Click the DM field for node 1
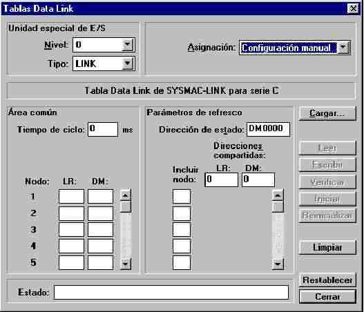The height and width of the screenshot is (312, 364). click(x=101, y=196)
